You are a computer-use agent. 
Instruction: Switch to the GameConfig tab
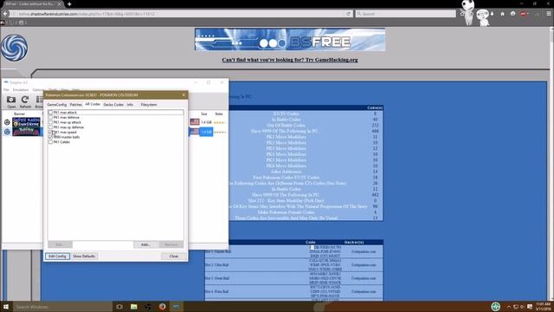[56, 105]
